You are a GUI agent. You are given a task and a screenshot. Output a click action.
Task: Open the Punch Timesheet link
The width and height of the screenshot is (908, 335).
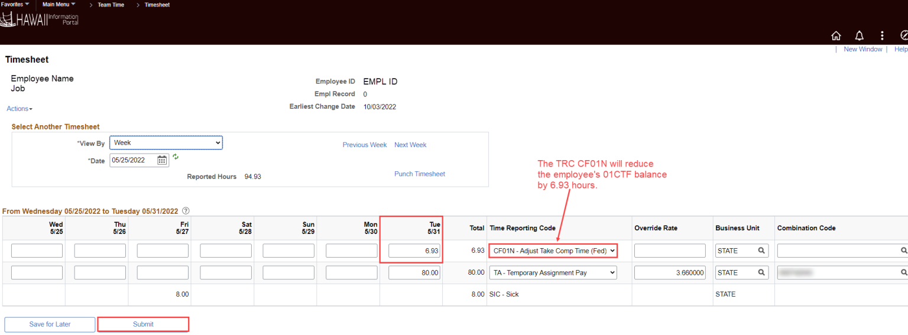pyautogui.click(x=419, y=174)
